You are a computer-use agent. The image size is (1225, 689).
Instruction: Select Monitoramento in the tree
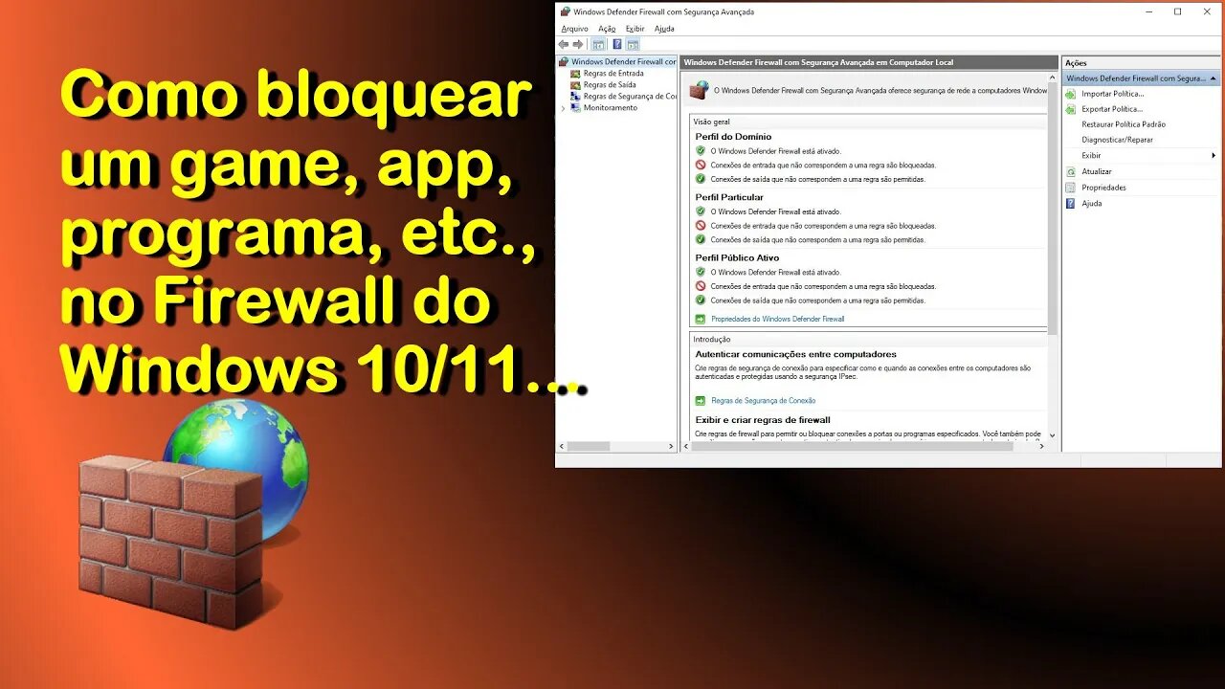pyautogui.click(x=611, y=107)
